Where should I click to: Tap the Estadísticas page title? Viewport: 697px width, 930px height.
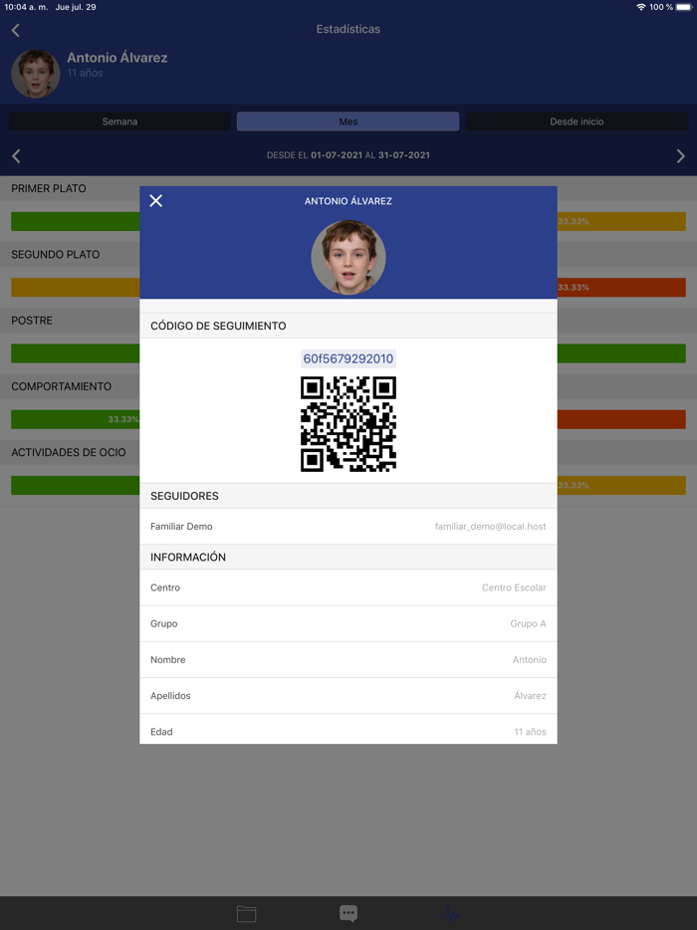click(x=348, y=29)
